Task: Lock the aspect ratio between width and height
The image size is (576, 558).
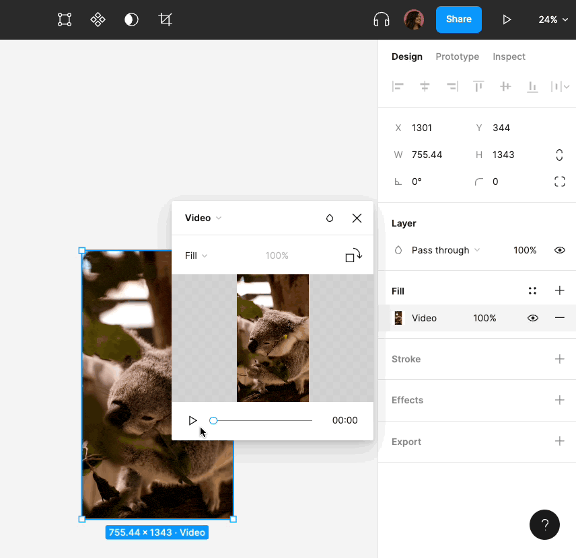Action: pos(559,155)
